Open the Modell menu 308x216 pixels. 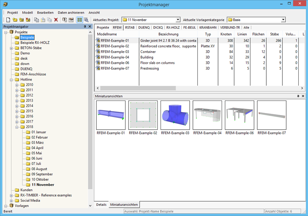click(x=28, y=13)
